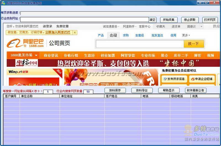
Task: Click the 发布供求信息 button
Action: pos(174,79)
